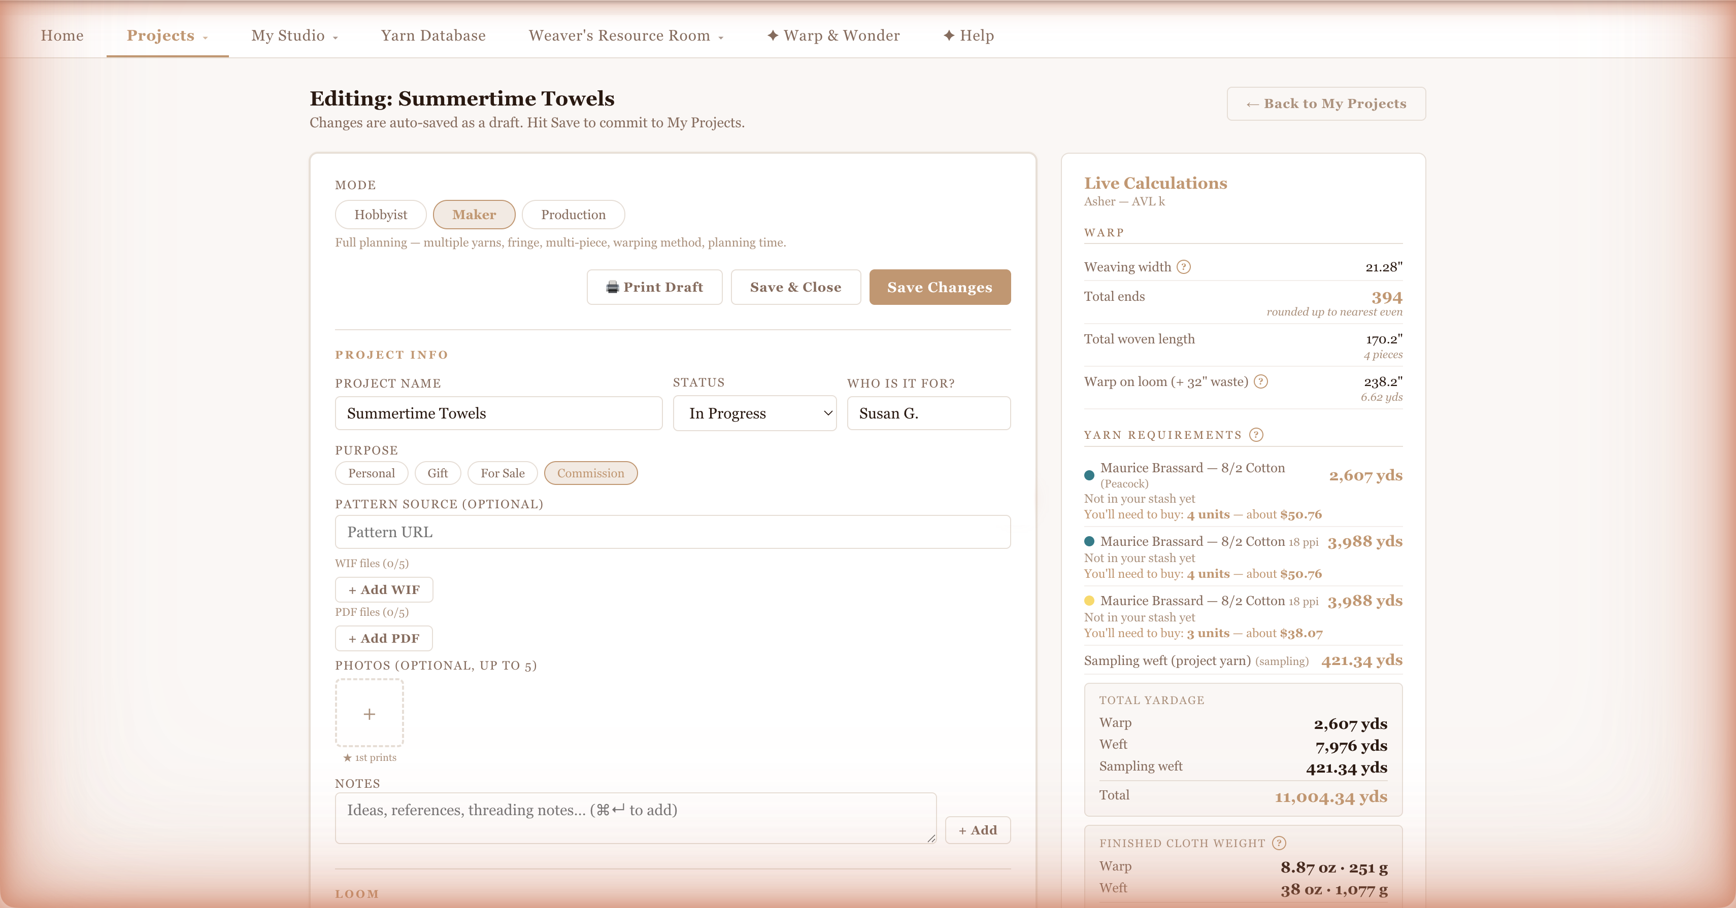Set purpose to Personal
The width and height of the screenshot is (1736, 908).
click(372, 473)
